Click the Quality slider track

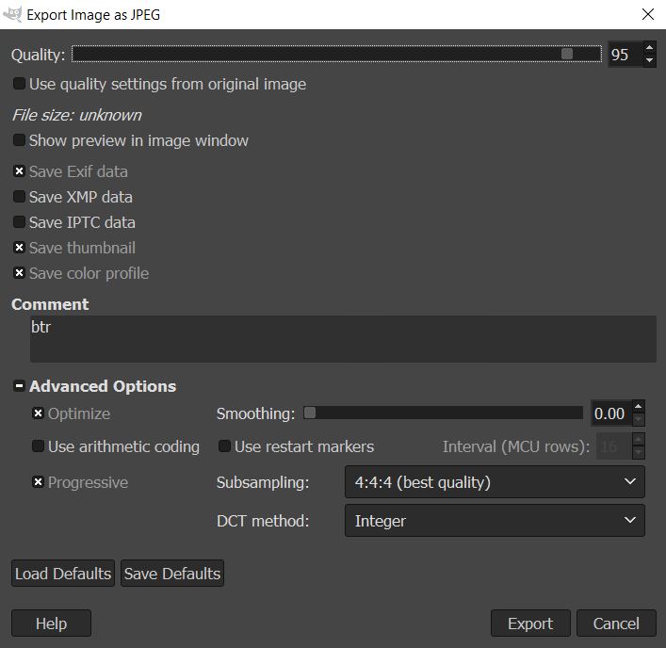[336, 55]
